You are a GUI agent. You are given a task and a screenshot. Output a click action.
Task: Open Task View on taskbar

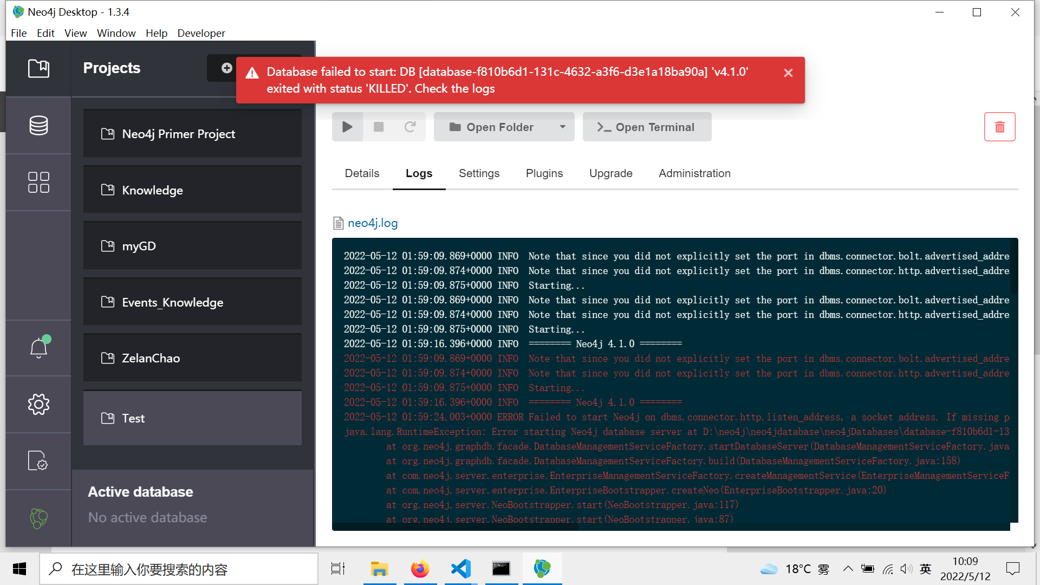pyautogui.click(x=338, y=569)
